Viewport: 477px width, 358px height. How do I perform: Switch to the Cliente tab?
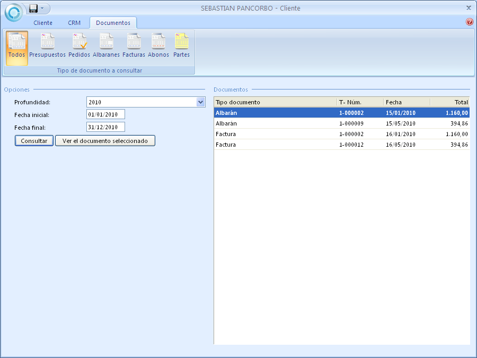43,23
